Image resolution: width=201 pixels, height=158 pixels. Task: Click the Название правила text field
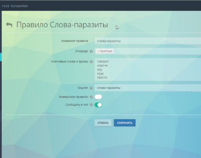(148, 41)
